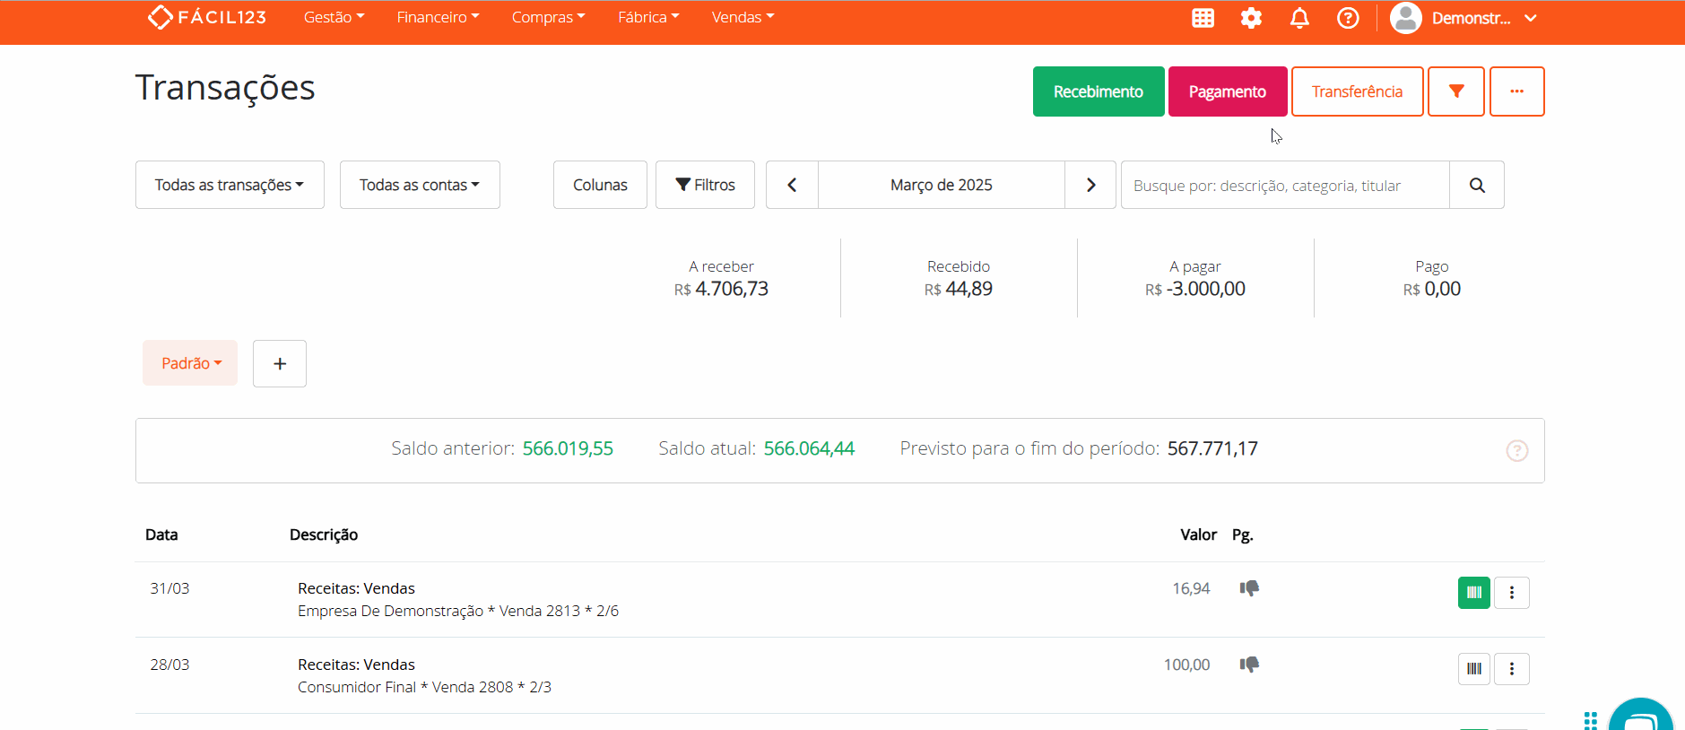
Task: Open the Padrão view dropdown
Action: (x=190, y=363)
